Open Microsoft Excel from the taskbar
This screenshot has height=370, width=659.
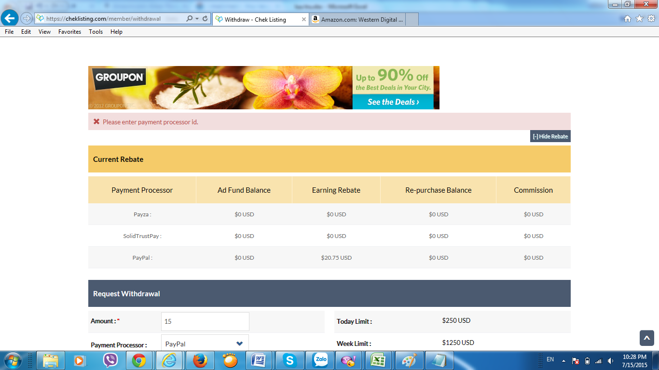click(x=378, y=360)
